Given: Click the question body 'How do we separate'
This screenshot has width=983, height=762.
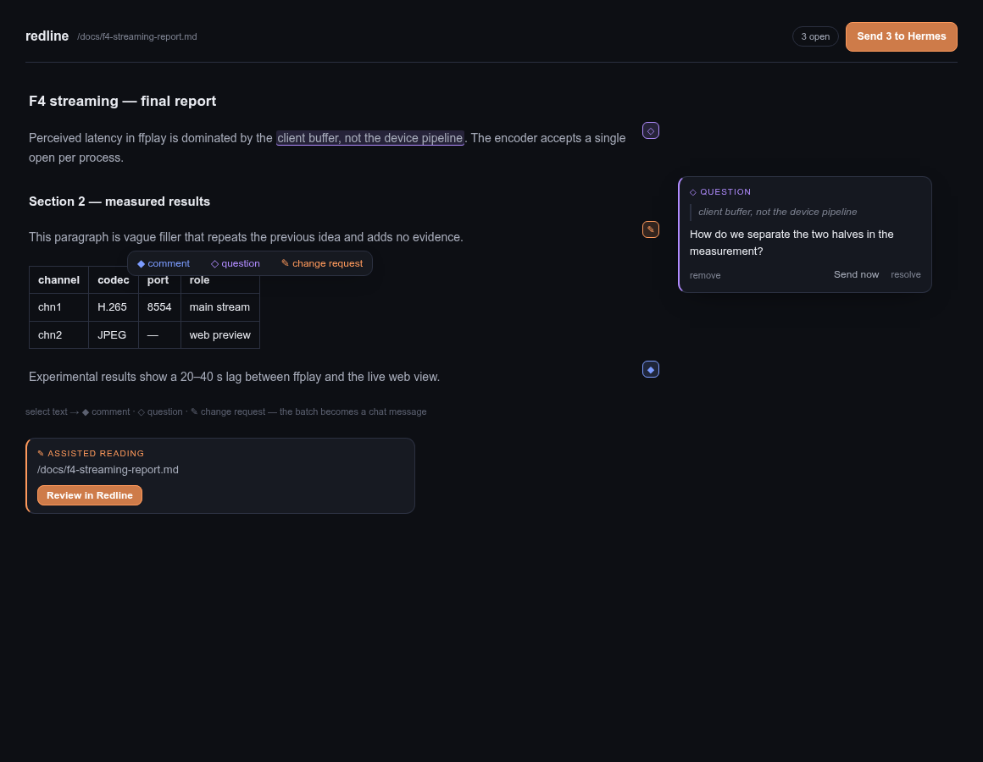Looking at the screenshot, I should [791, 242].
